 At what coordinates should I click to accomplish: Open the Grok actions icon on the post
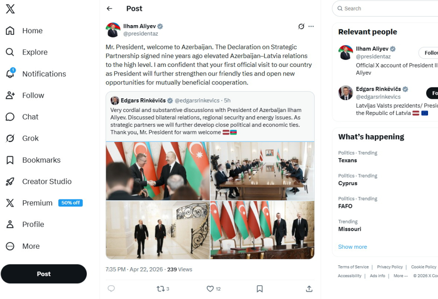coord(300,27)
